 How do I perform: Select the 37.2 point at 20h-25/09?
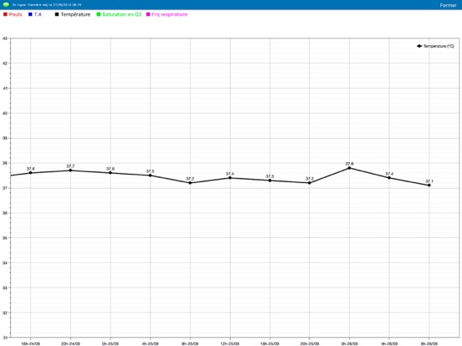click(310, 183)
